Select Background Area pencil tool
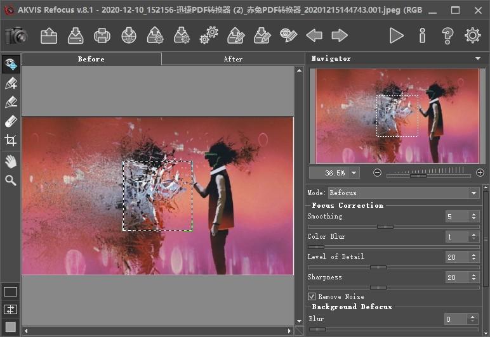490x337 pixels. click(x=11, y=102)
